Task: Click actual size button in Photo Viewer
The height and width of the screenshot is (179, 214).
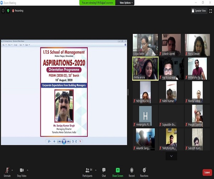Action: (x=54, y=141)
